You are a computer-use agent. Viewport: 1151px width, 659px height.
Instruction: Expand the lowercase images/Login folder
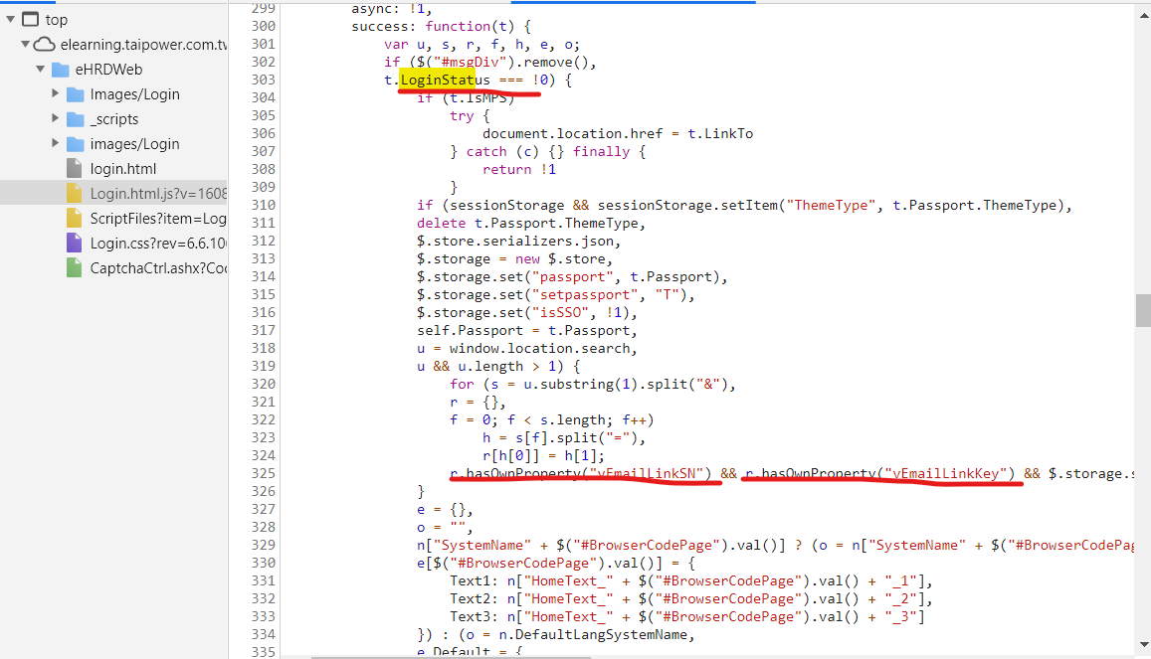(x=55, y=144)
